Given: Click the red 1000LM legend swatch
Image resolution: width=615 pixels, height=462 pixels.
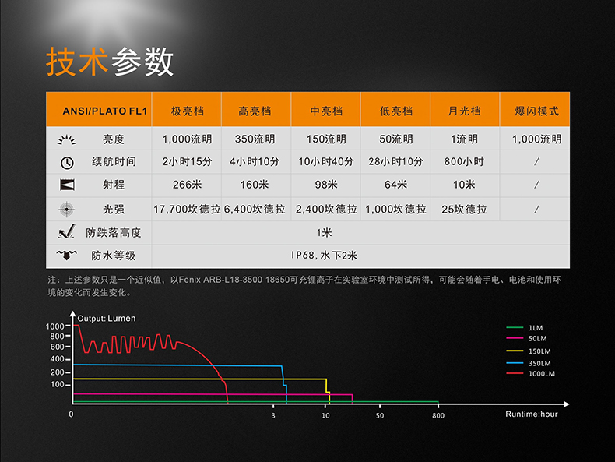Looking at the screenshot, I should pos(514,374).
